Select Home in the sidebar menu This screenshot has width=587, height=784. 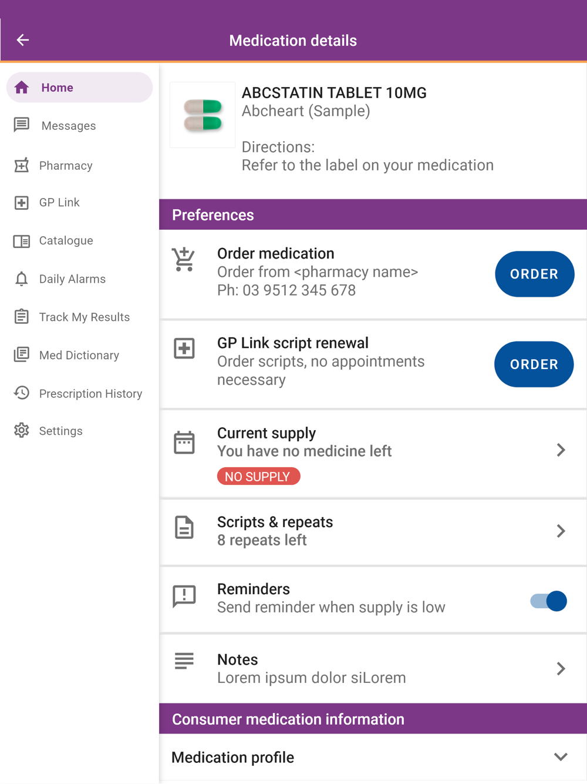point(79,88)
